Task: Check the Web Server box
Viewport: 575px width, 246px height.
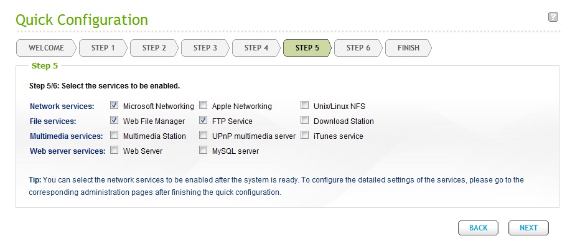Action: [115, 150]
